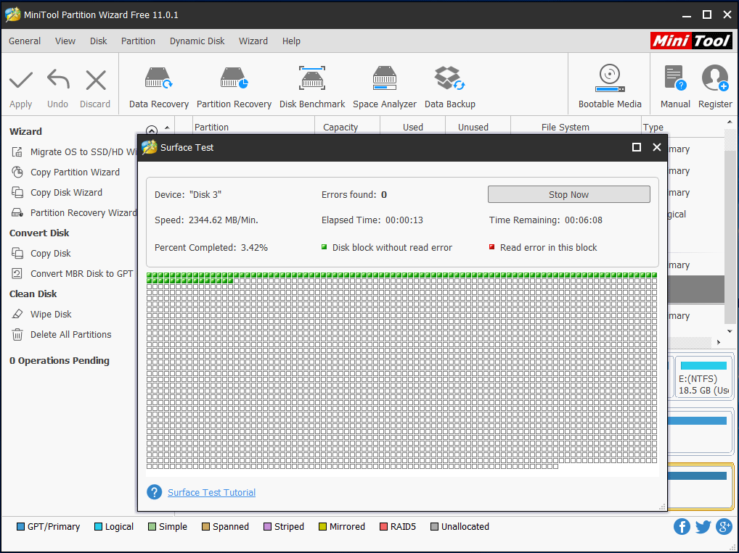
Task: Open the Surface Test Tutorial link
Action: click(211, 492)
